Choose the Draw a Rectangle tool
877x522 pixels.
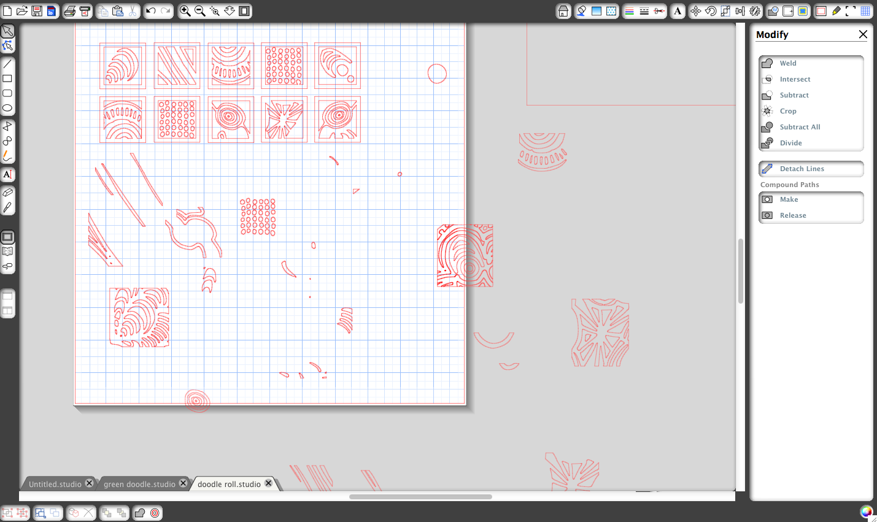click(7, 79)
